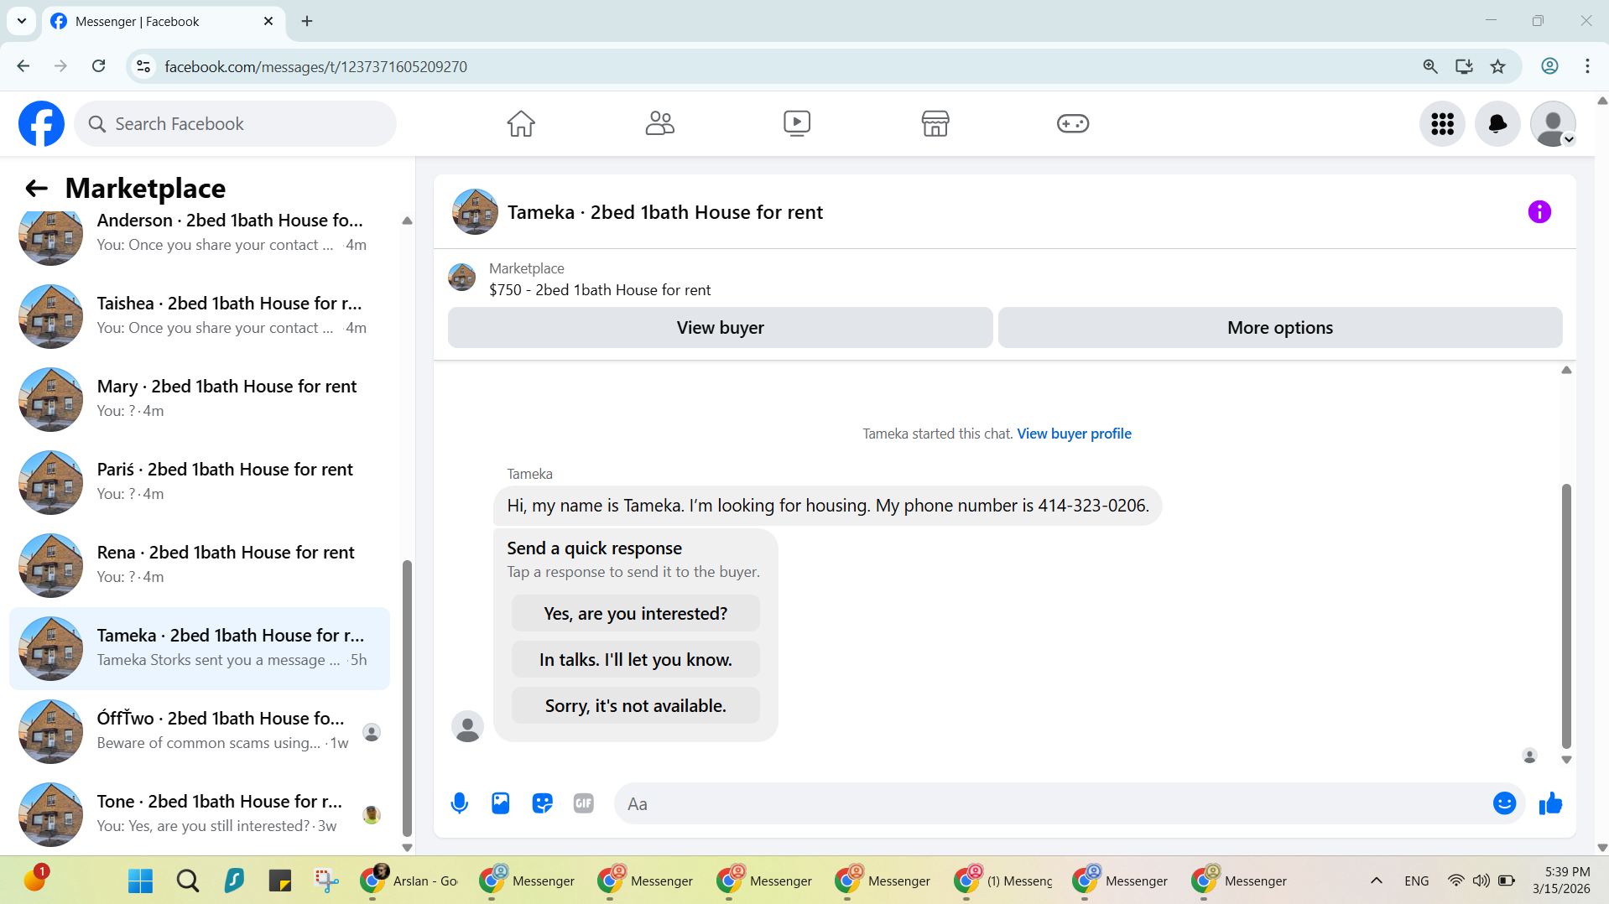This screenshot has width=1609, height=904.
Task: Choose a sticker to send
Action: (x=543, y=803)
